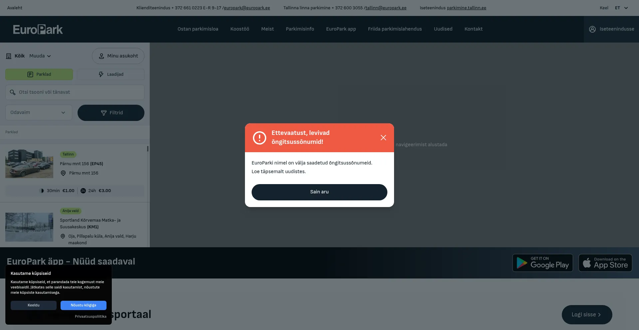Click the zone or street search field
This screenshot has width=639, height=330.
point(75,92)
